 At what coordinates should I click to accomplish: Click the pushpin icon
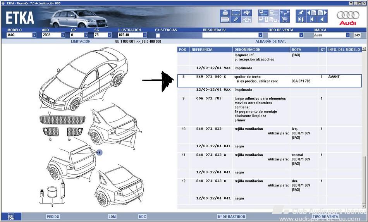[301, 13]
